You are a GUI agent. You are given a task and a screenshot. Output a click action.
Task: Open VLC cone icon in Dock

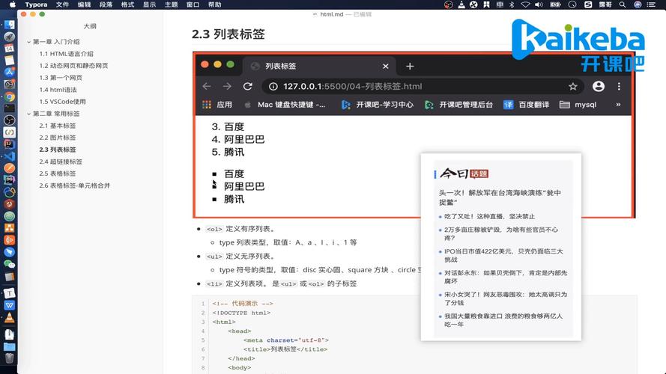[x=9, y=318]
